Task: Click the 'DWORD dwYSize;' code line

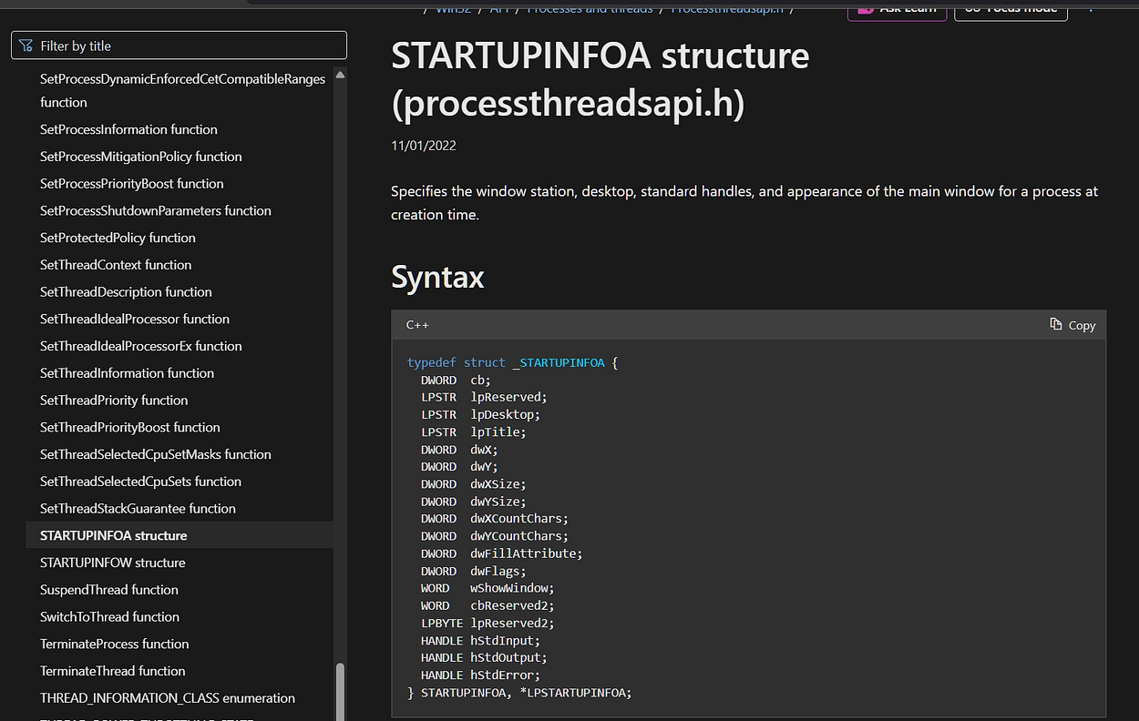Action: 474,502
